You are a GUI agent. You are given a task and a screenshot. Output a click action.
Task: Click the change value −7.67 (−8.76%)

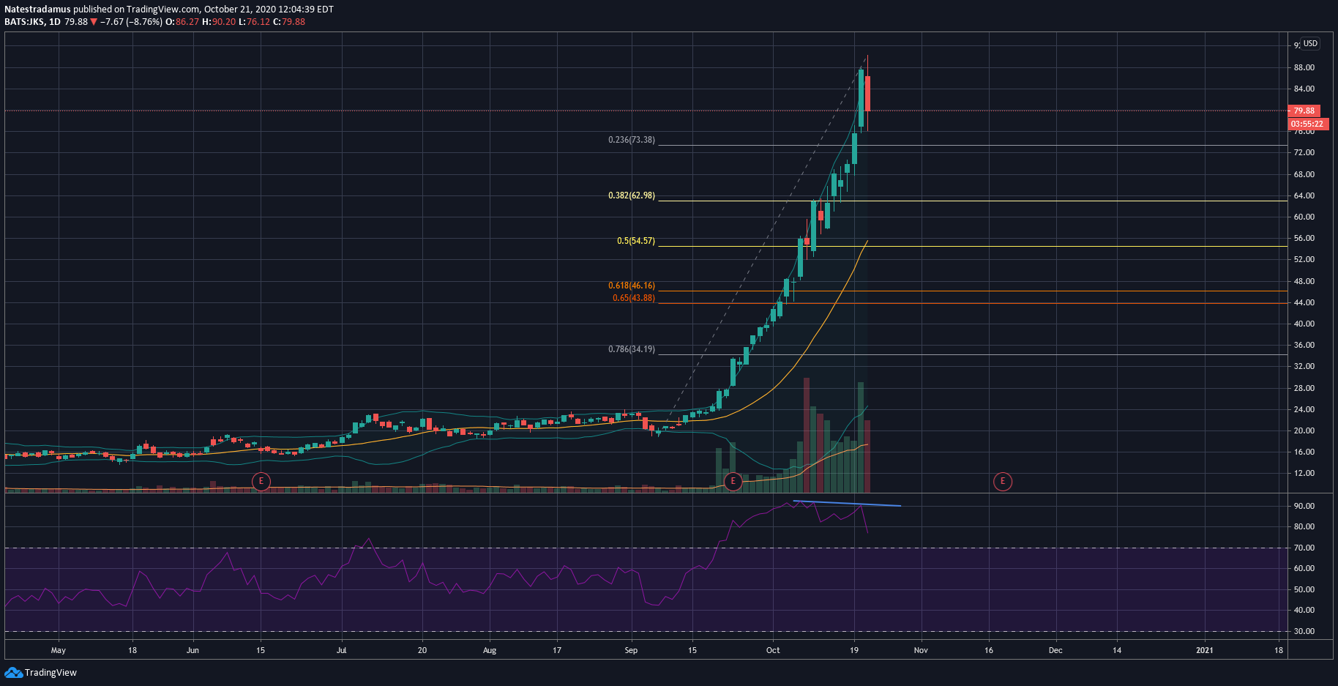(x=131, y=22)
